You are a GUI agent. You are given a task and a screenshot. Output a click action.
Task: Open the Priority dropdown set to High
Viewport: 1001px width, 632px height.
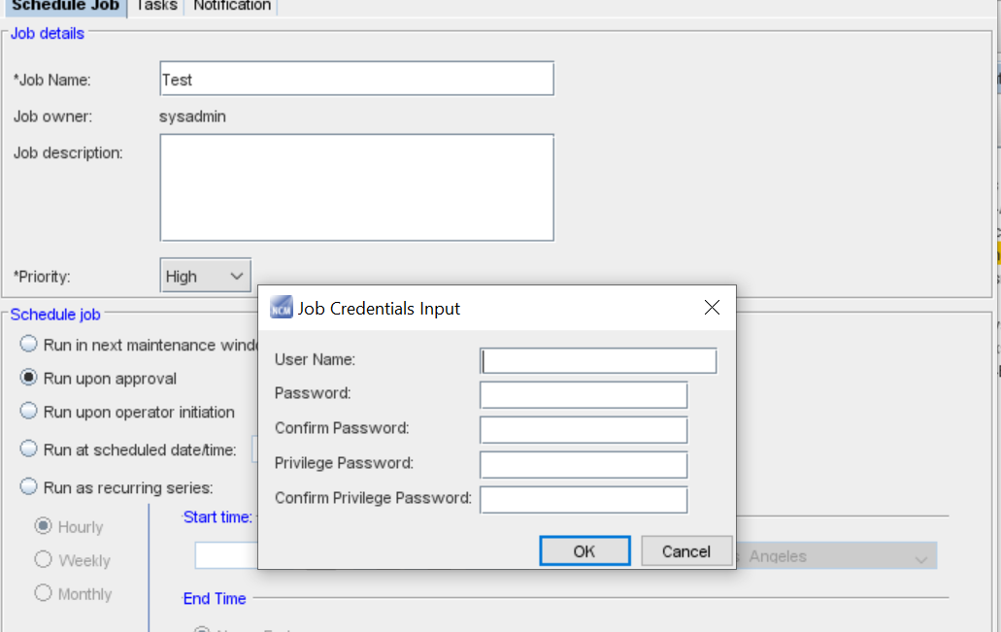coord(206,276)
